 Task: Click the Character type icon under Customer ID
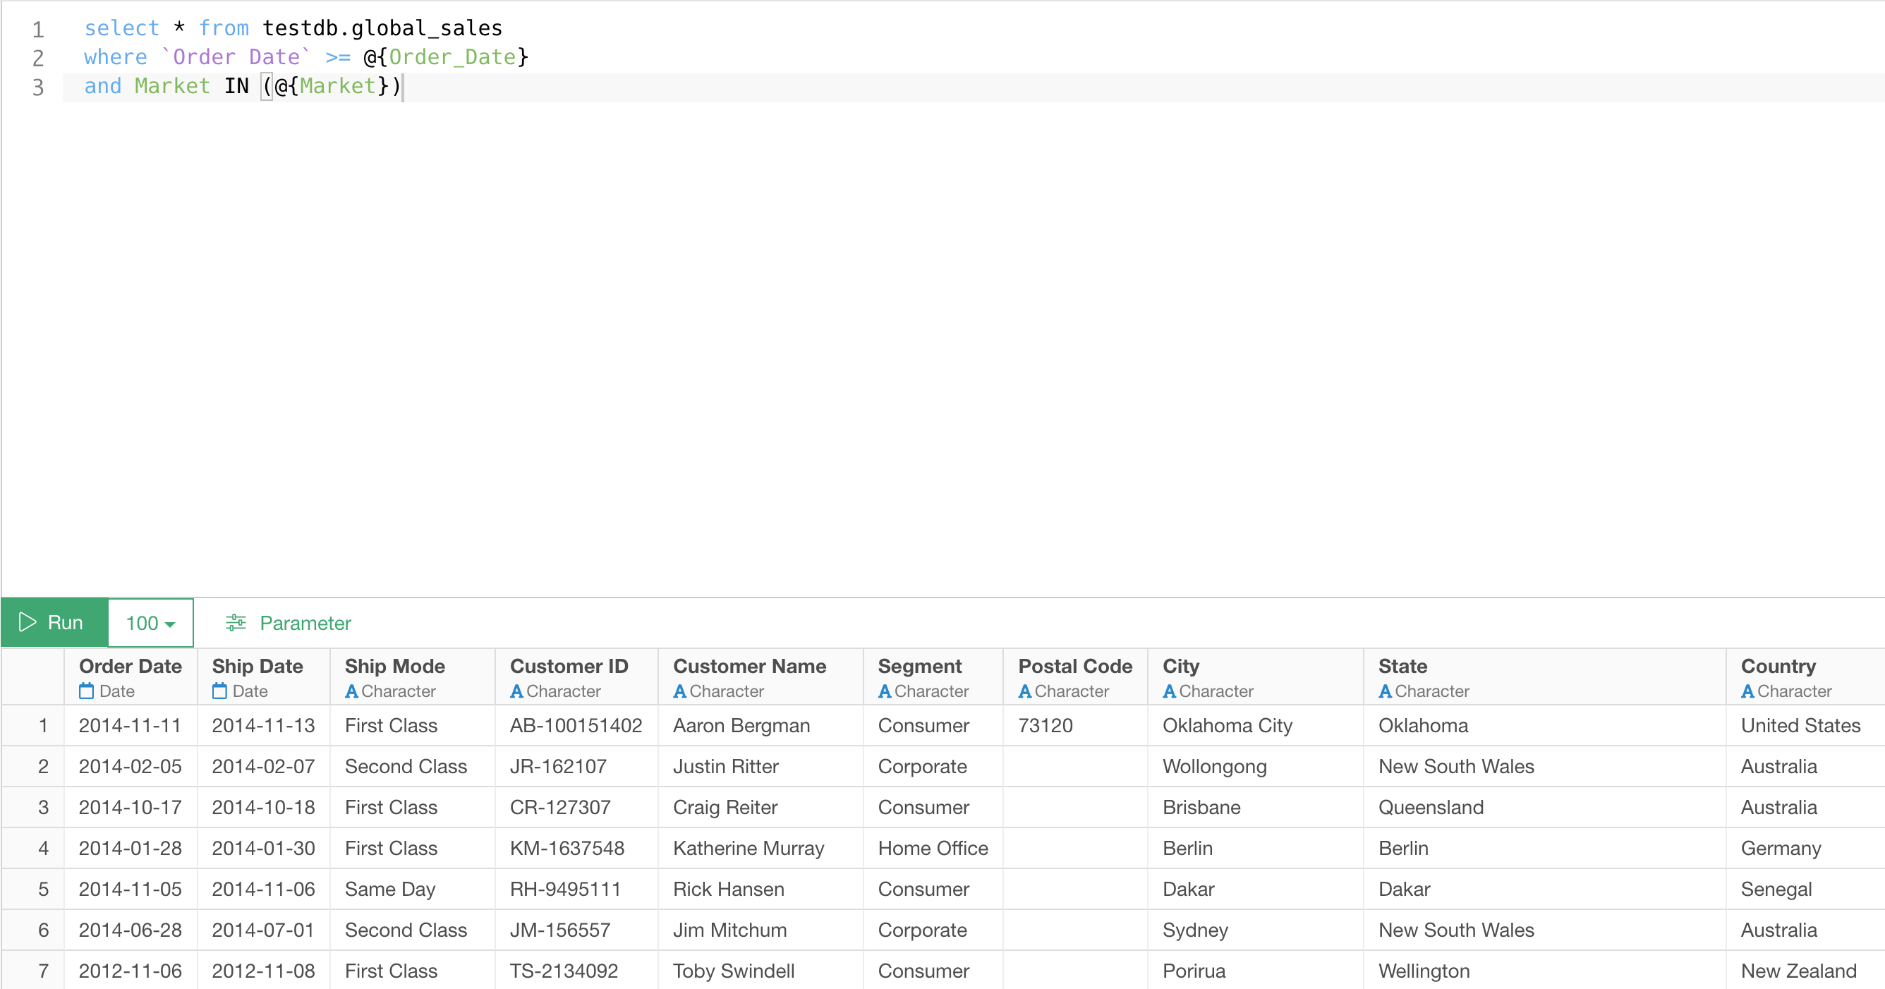pos(516,691)
